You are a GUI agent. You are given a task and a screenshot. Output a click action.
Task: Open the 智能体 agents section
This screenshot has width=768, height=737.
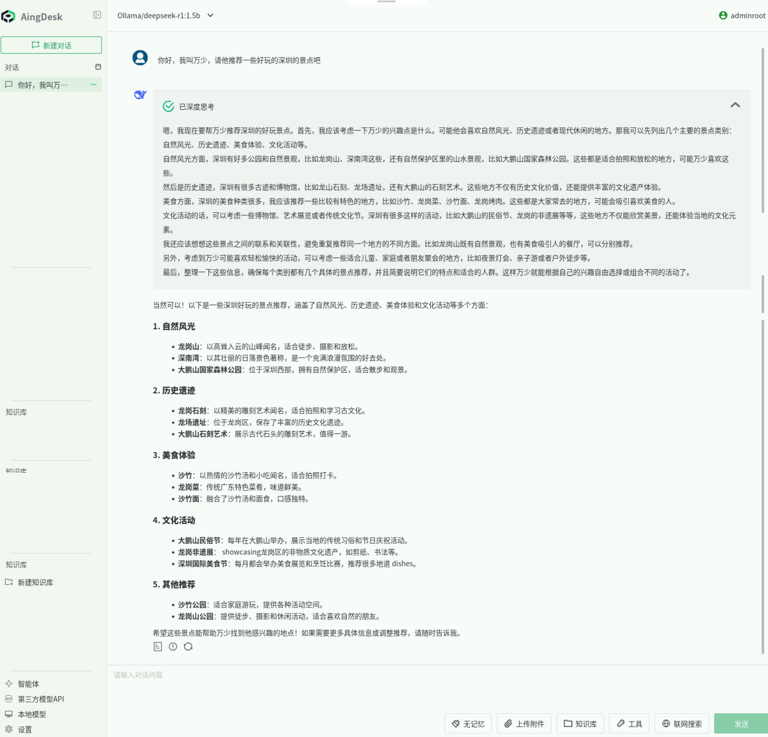22,684
